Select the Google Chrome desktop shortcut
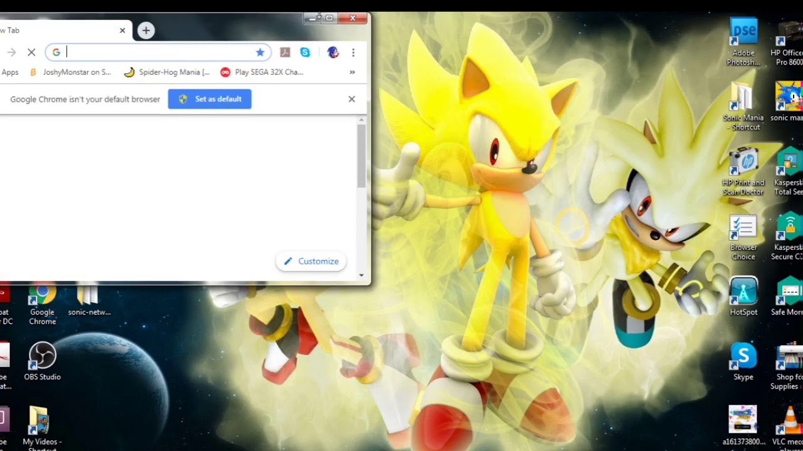The image size is (803, 451). (x=42, y=305)
